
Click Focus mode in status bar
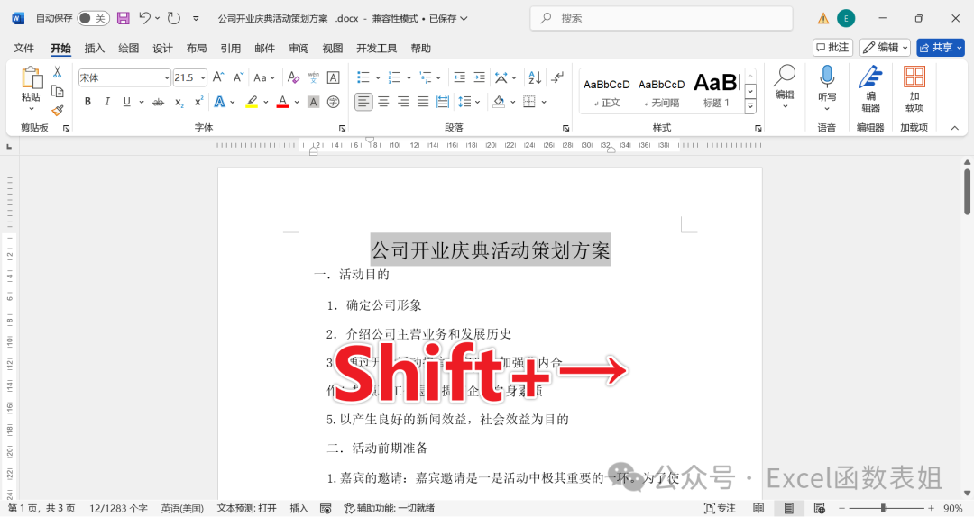[720, 508]
